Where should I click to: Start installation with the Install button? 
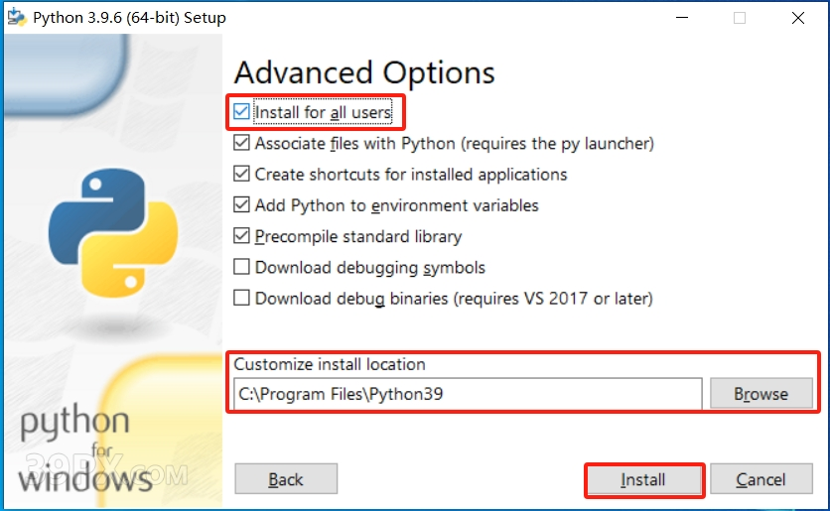point(643,479)
